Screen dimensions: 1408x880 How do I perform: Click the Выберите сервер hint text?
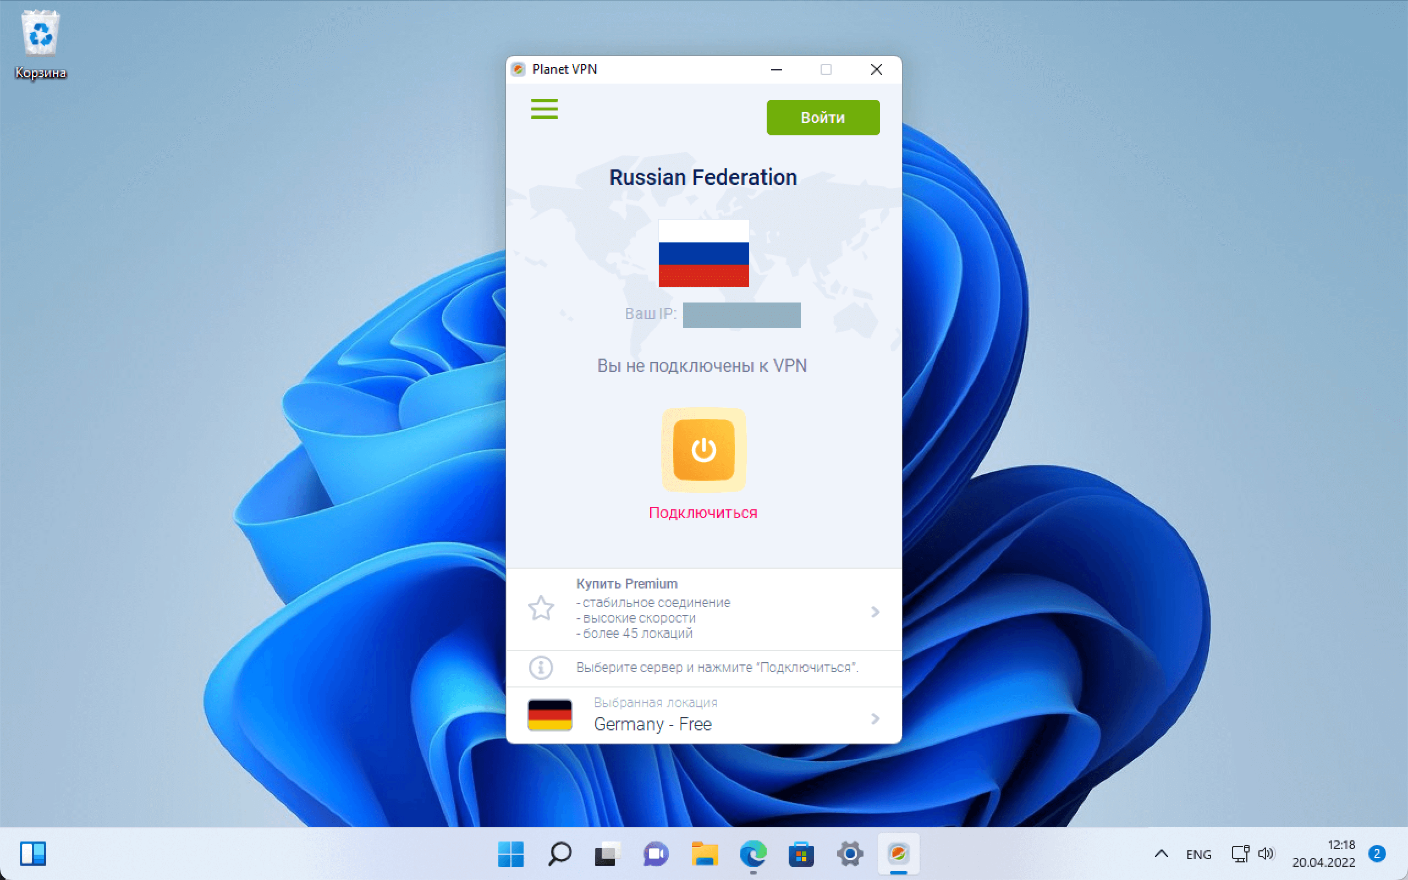pyautogui.click(x=717, y=668)
